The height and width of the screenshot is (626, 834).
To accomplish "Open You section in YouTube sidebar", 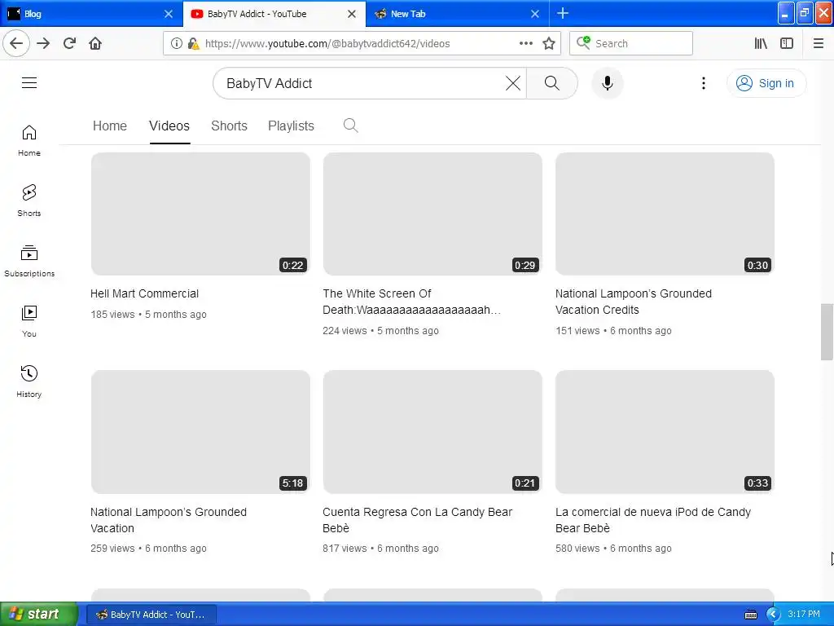I will [29, 321].
